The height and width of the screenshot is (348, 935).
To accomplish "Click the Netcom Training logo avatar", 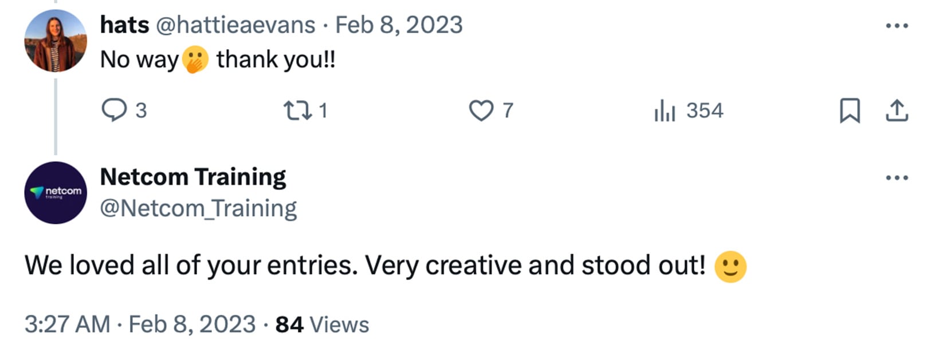I will click(55, 192).
